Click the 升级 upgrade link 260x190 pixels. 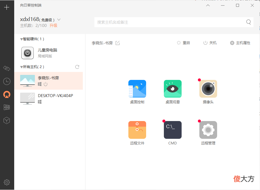pos(54,25)
